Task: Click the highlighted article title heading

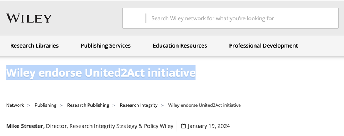Action: point(101,73)
